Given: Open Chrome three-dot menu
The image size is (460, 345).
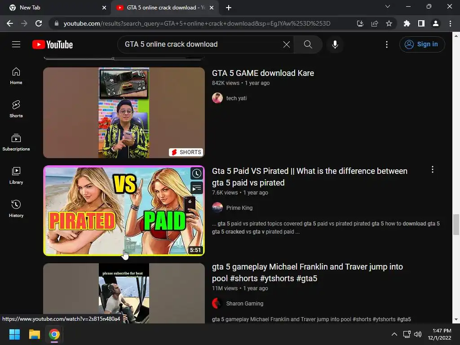Looking at the screenshot, I should pos(450,23).
